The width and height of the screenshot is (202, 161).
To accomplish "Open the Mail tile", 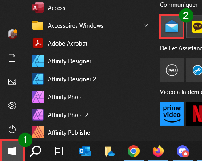I will 172,27.
